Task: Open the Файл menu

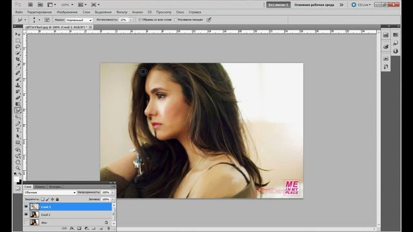Action: pyautogui.click(x=19, y=12)
